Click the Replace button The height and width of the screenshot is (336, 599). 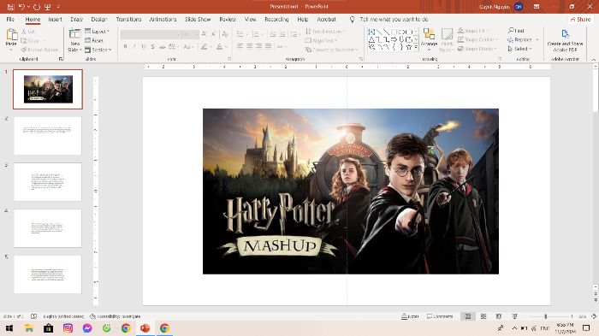(523, 39)
